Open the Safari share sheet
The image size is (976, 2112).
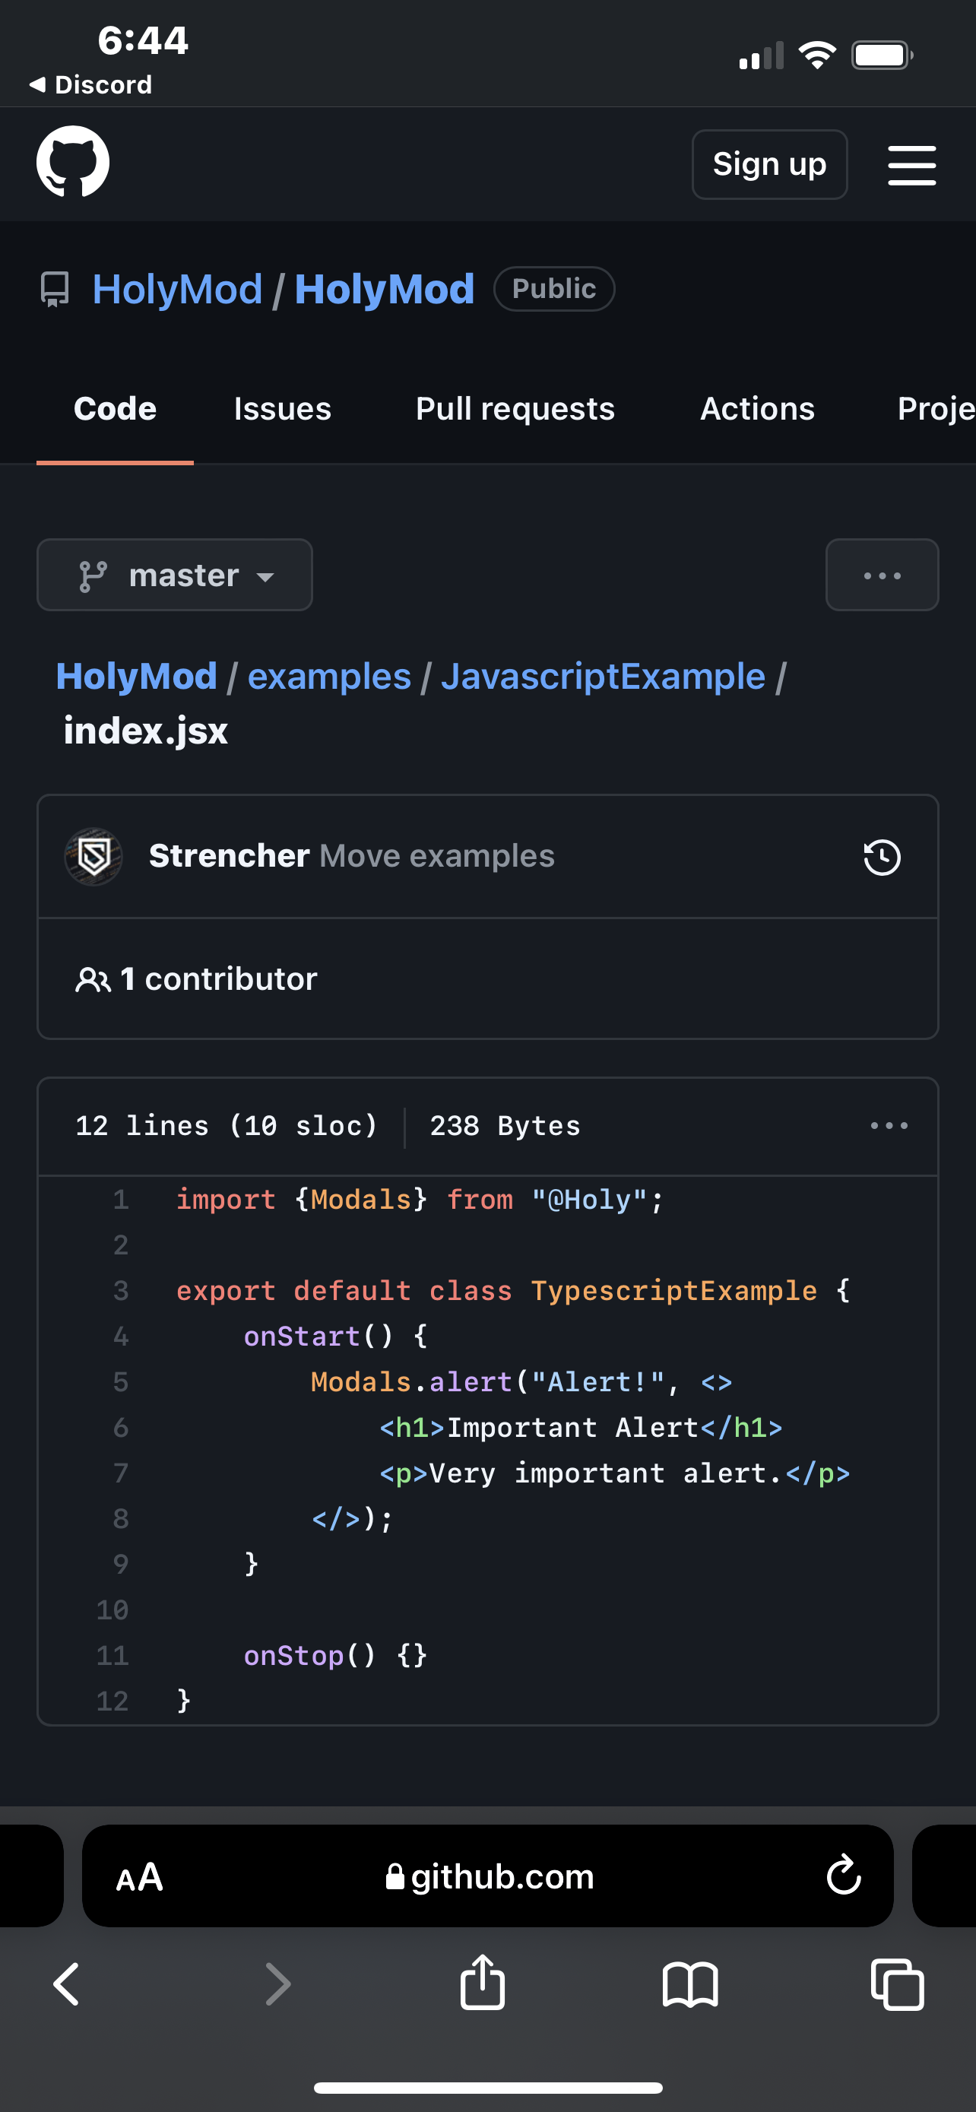pyautogui.click(x=482, y=1982)
